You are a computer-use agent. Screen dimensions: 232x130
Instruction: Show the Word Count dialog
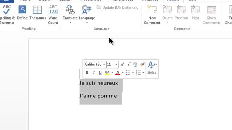(53, 15)
